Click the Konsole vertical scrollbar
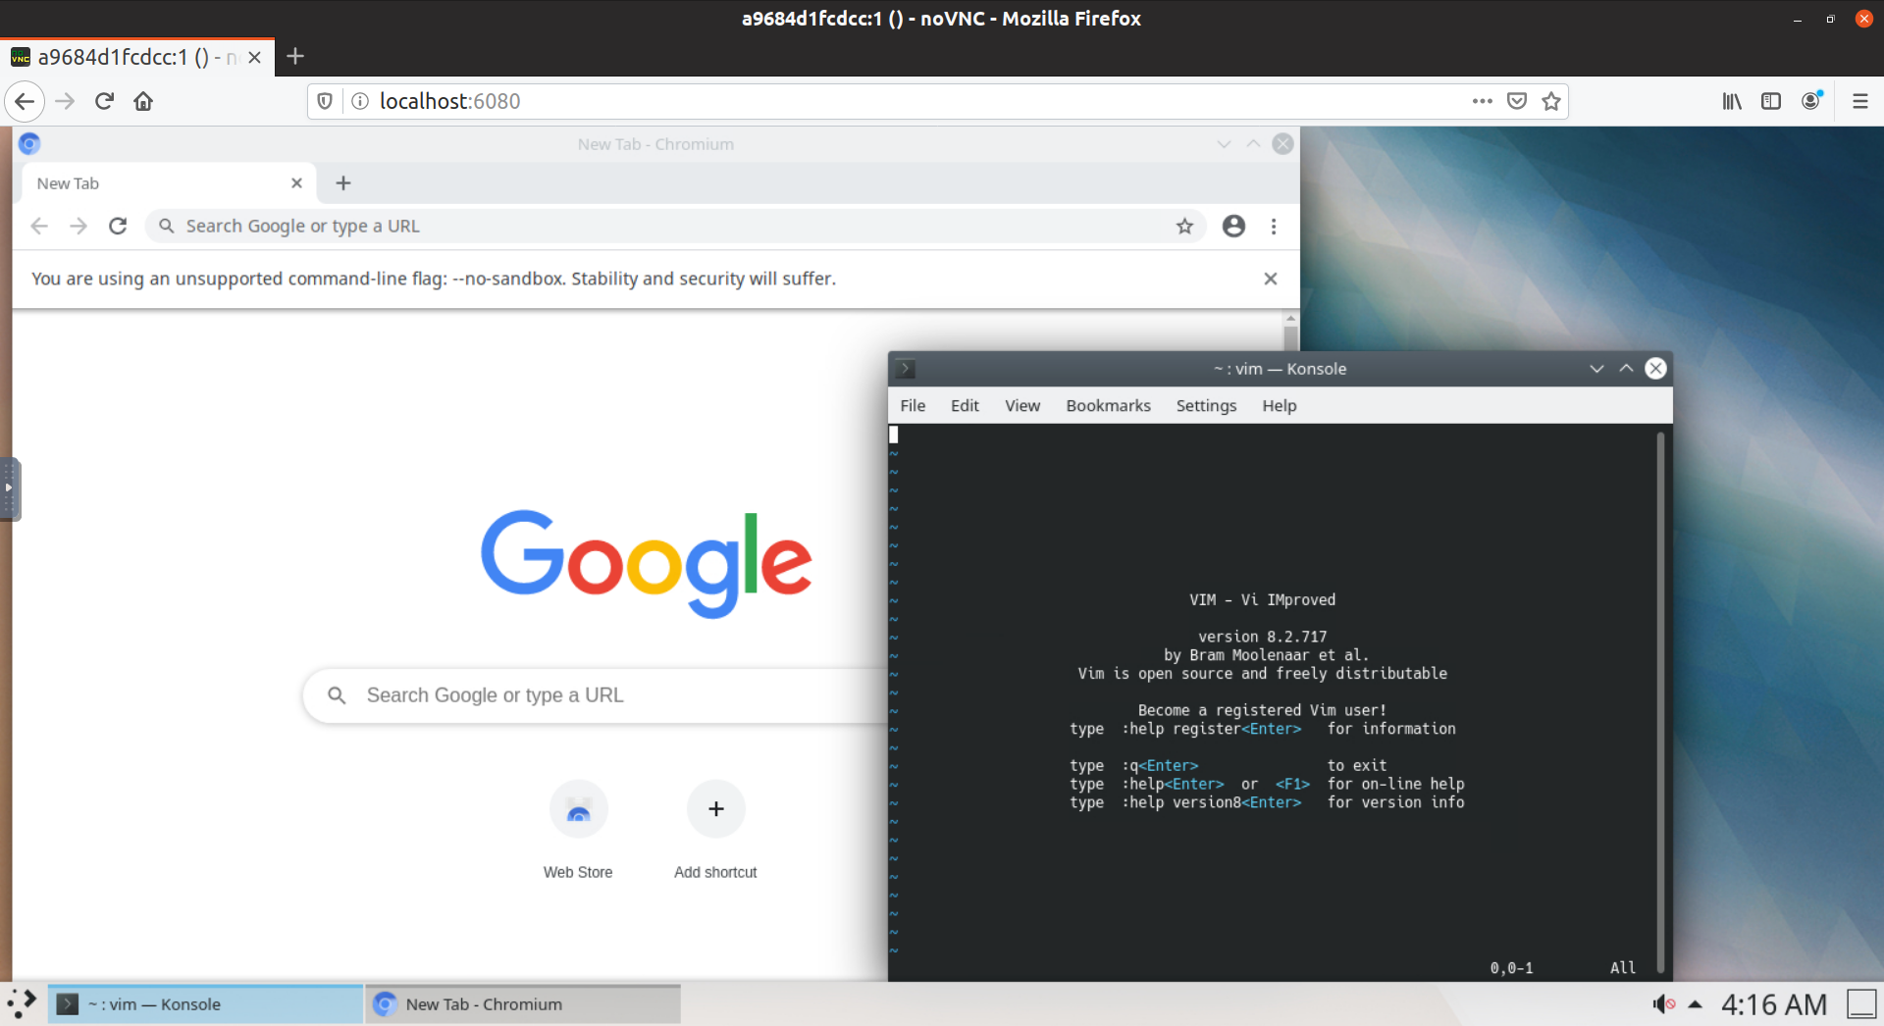 click(1660, 687)
